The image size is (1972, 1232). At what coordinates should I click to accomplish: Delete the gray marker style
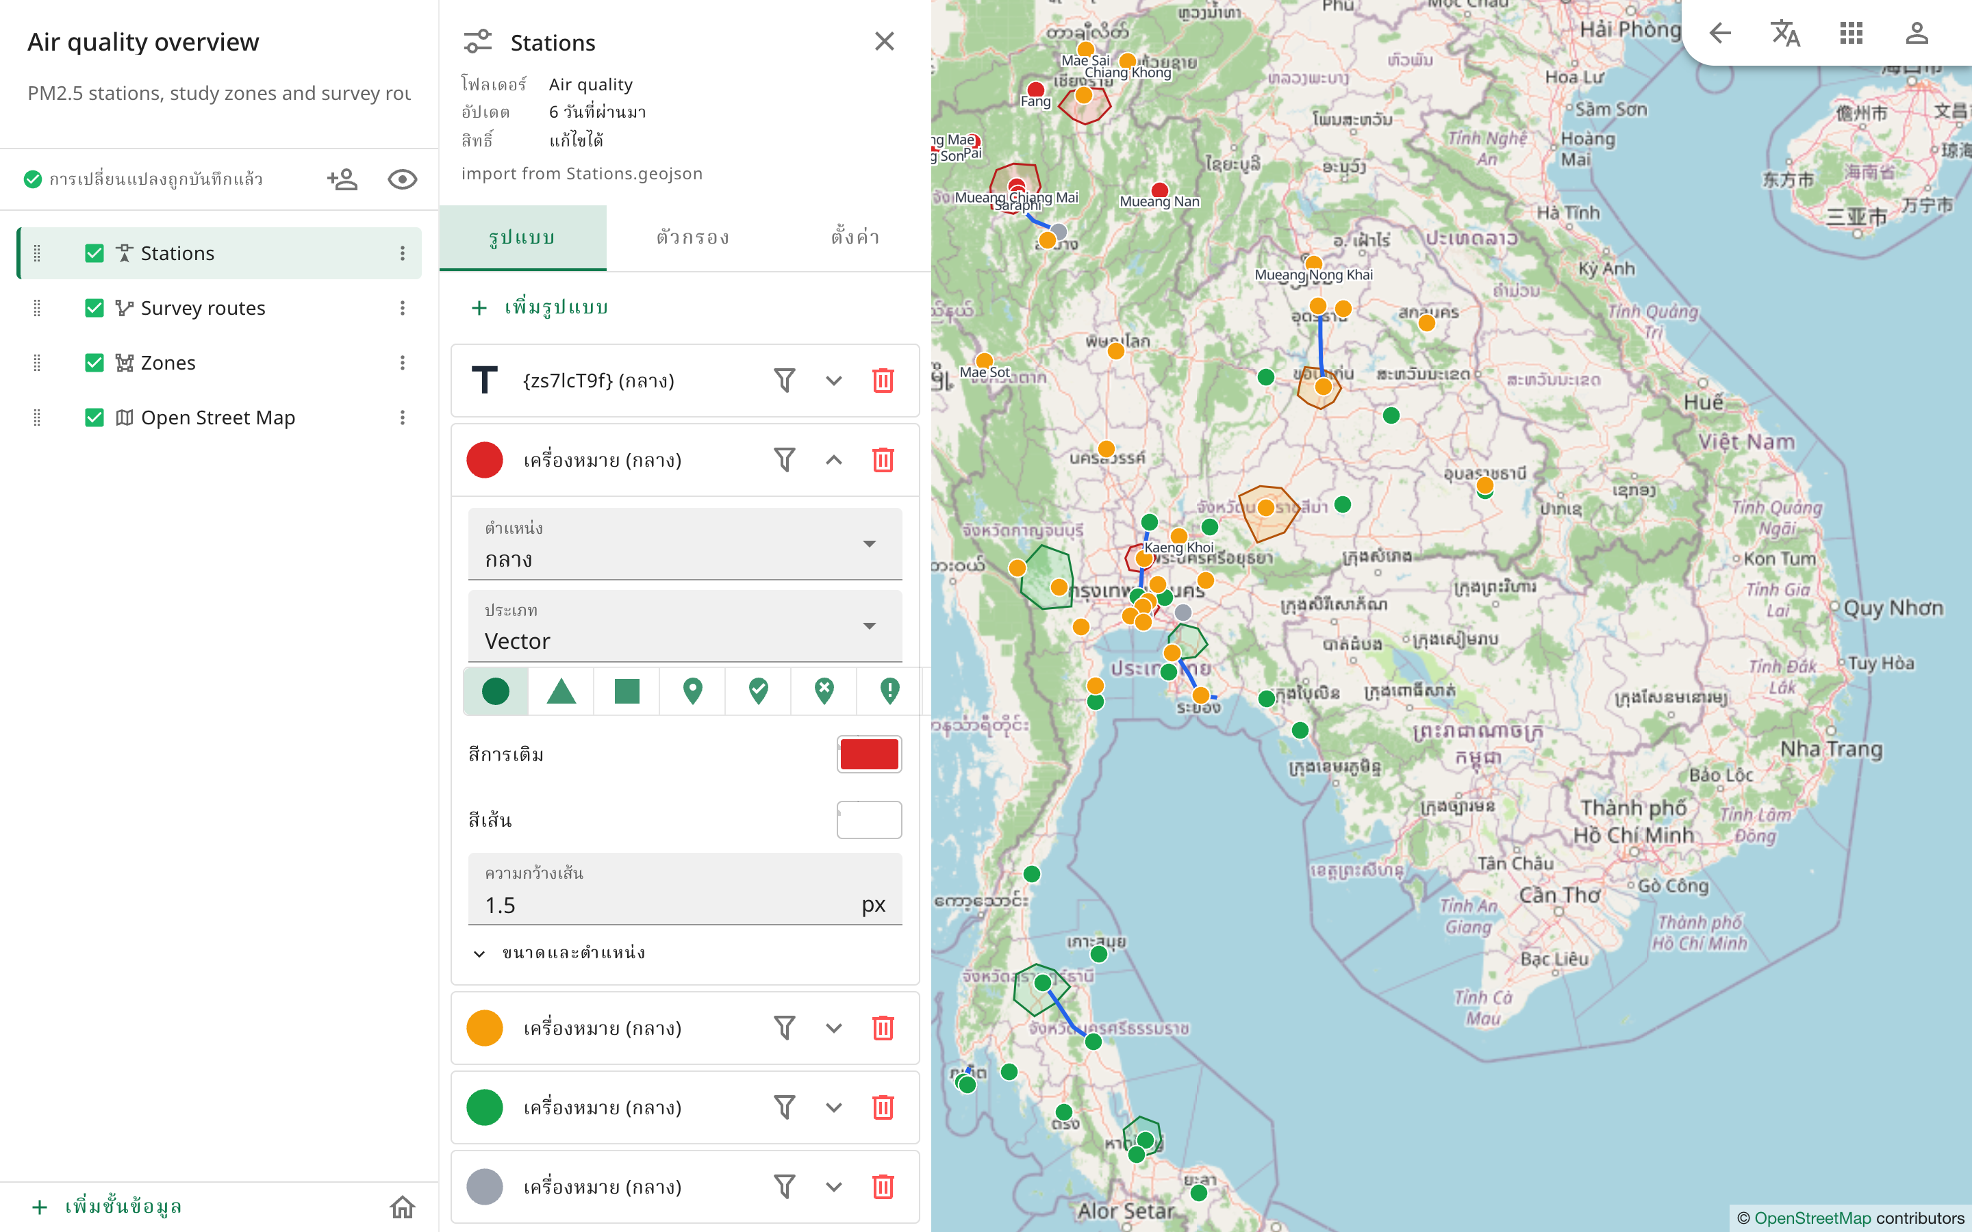(x=883, y=1188)
